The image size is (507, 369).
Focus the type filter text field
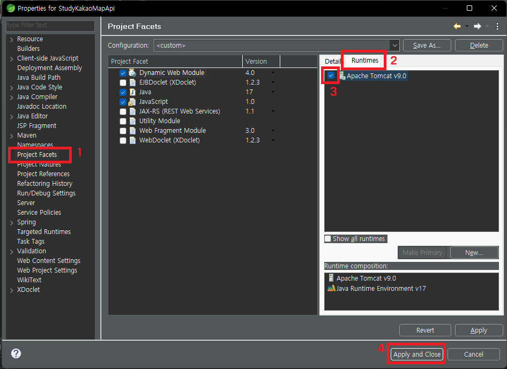point(50,25)
